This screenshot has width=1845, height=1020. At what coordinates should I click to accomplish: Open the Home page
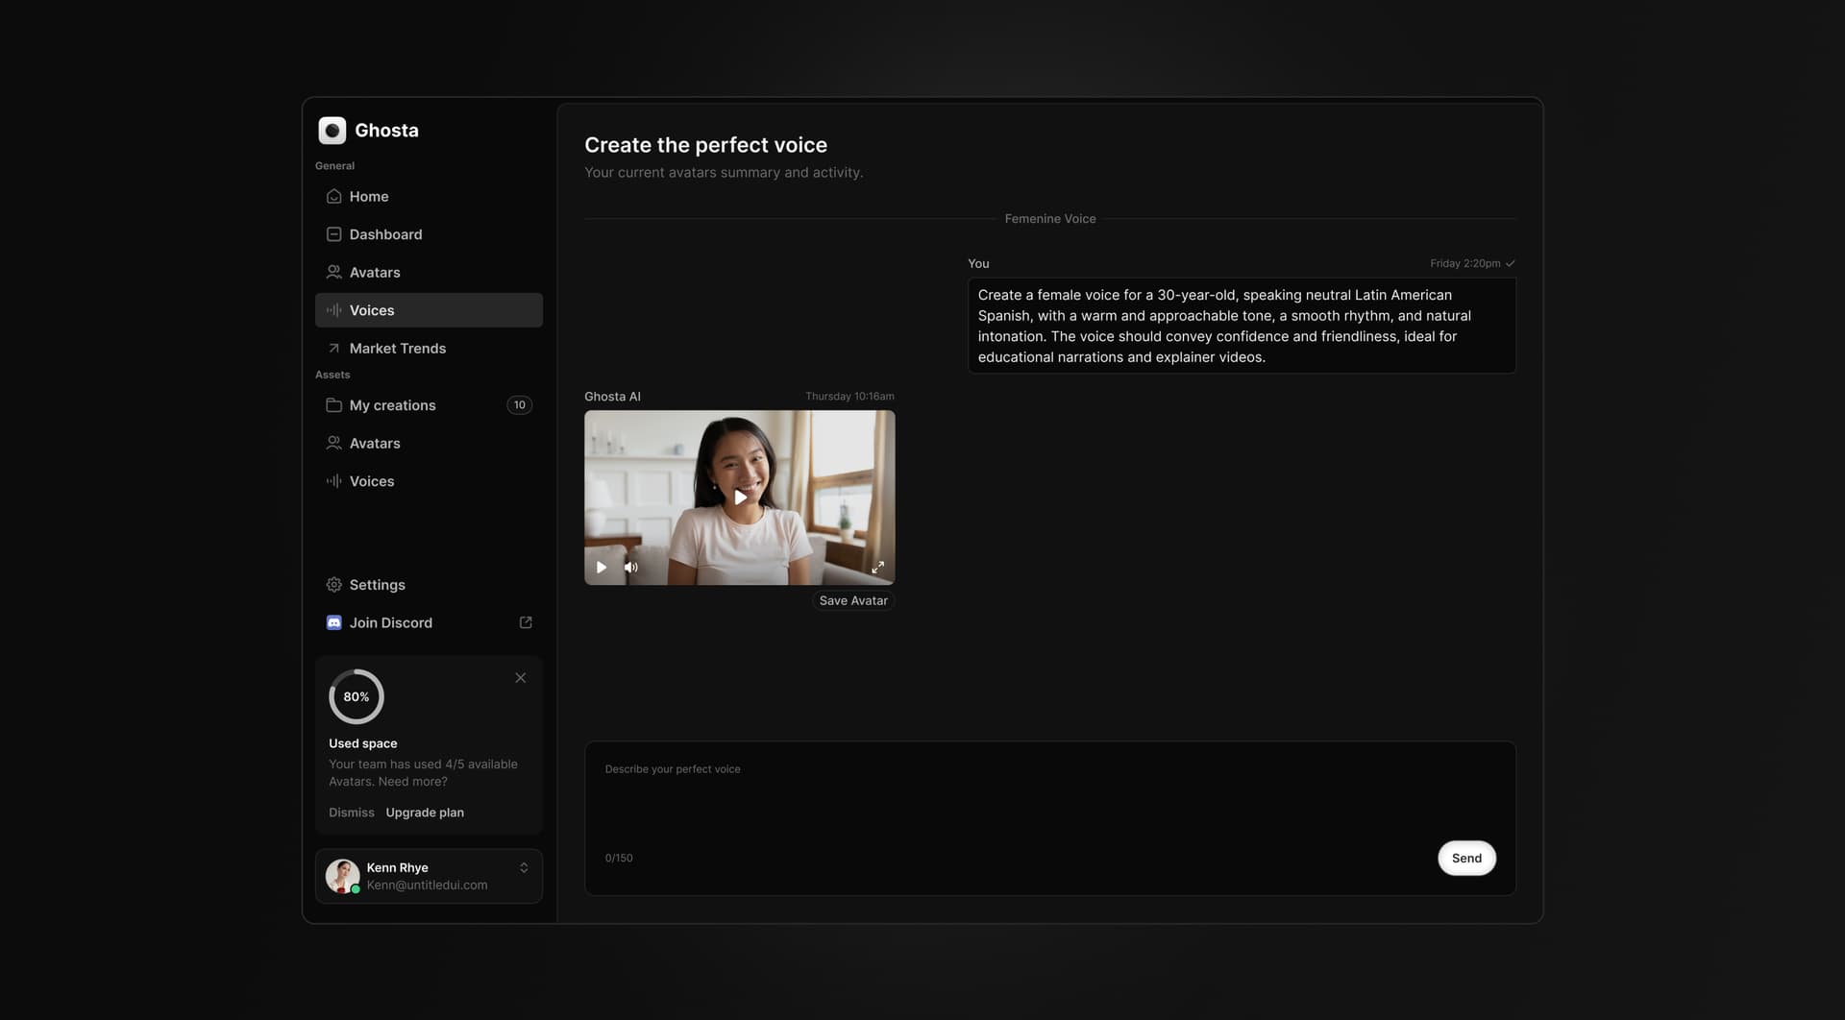tap(369, 196)
